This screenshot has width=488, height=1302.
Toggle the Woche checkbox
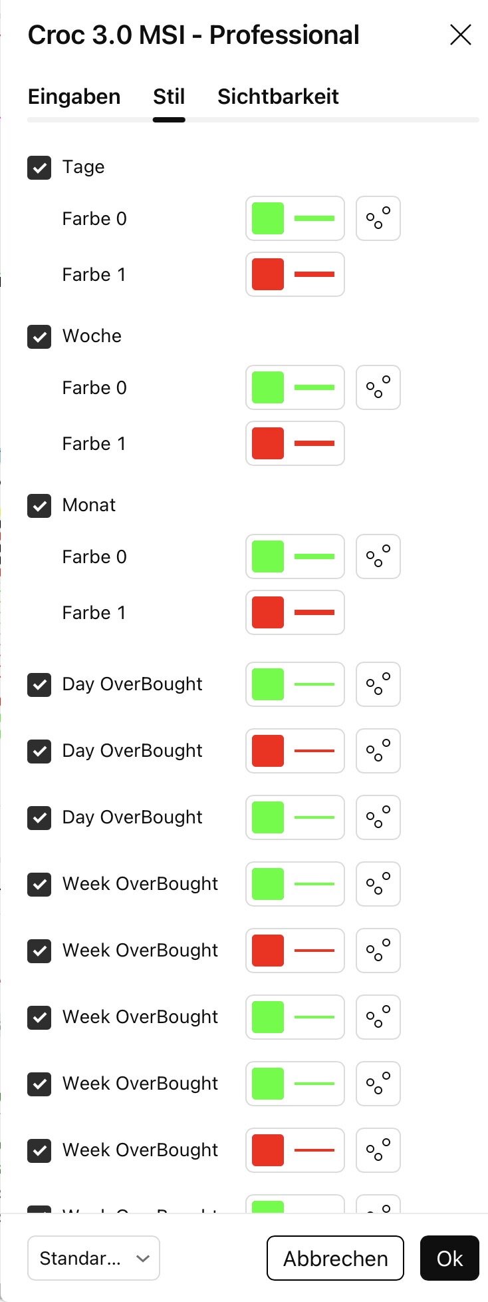coord(39,336)
